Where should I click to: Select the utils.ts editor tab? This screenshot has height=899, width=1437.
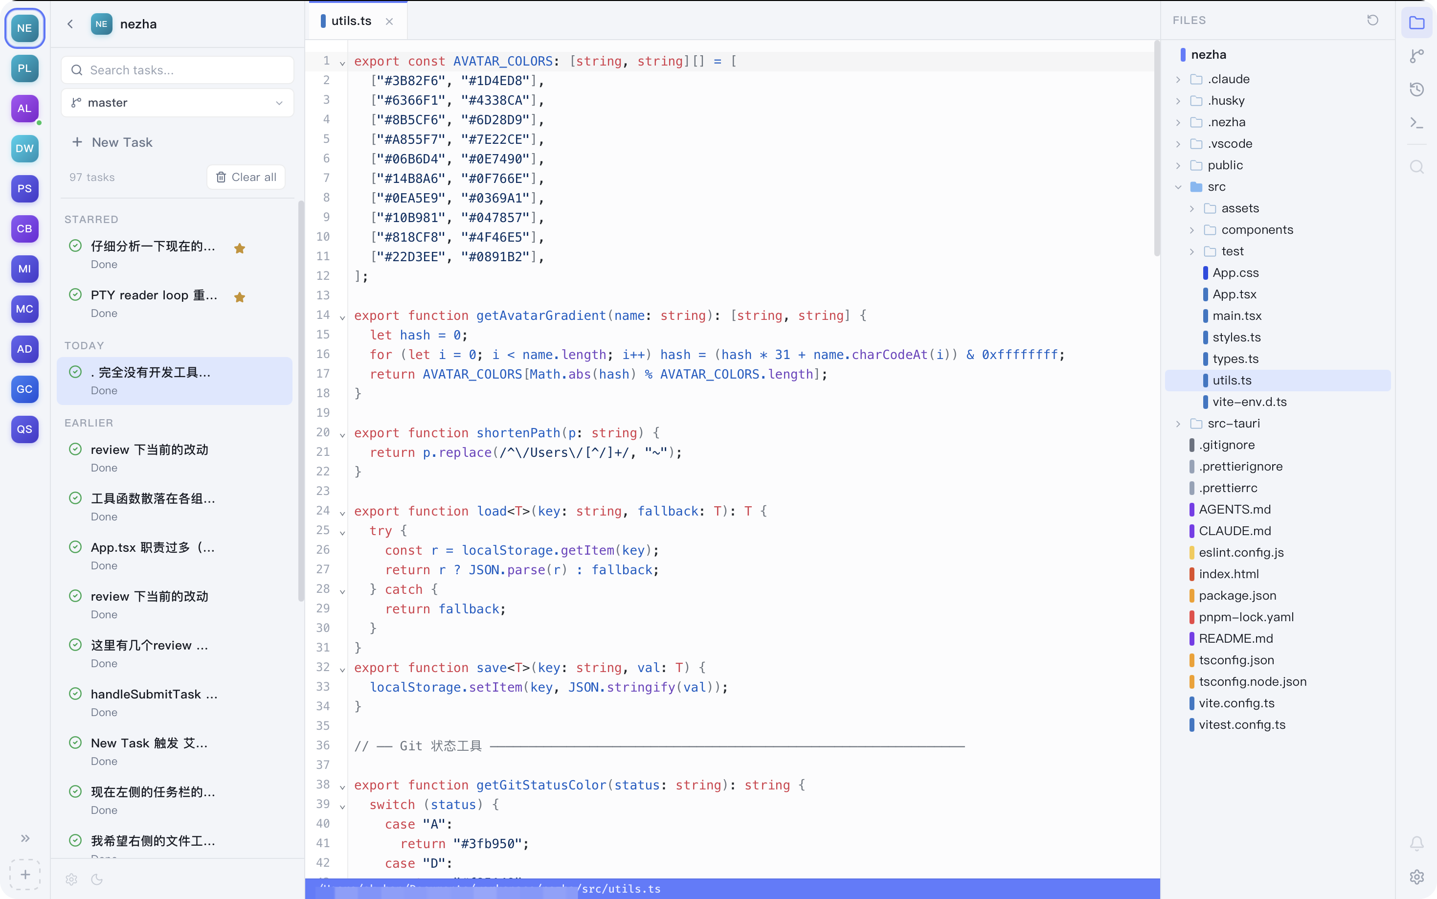pos(351,21)
